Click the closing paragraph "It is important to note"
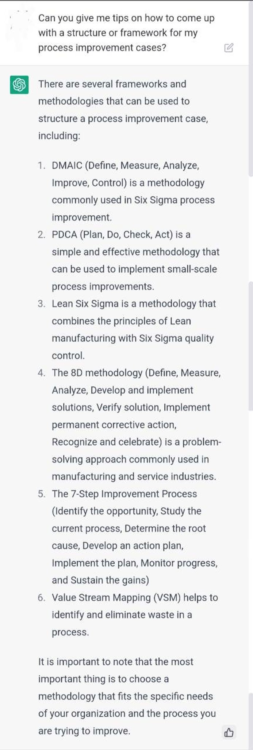253x750 pixels. (127, 696)
